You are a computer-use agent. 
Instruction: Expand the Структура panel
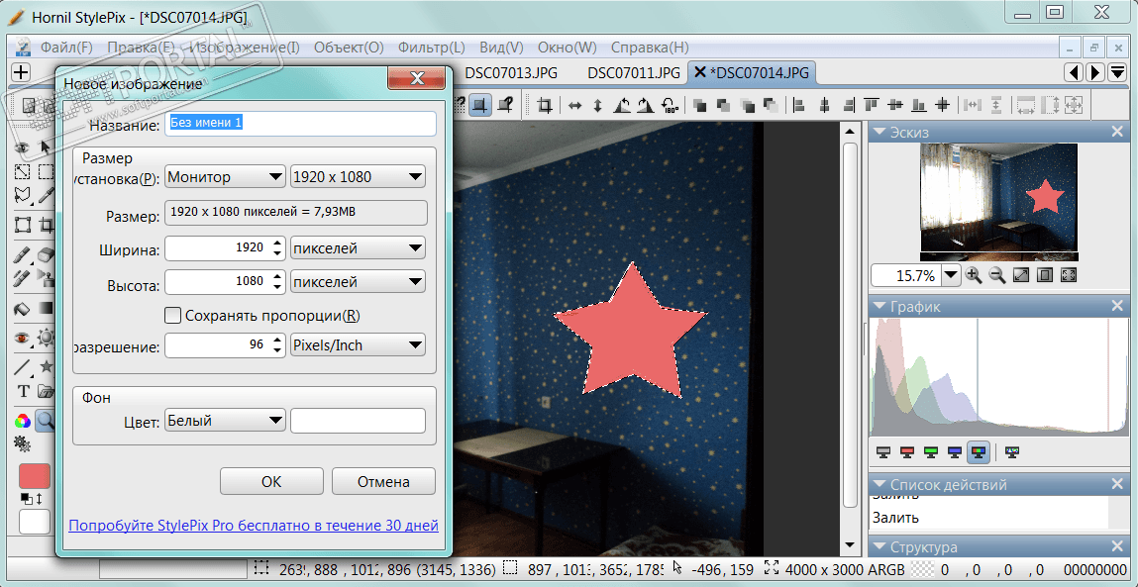pos(881,547)
